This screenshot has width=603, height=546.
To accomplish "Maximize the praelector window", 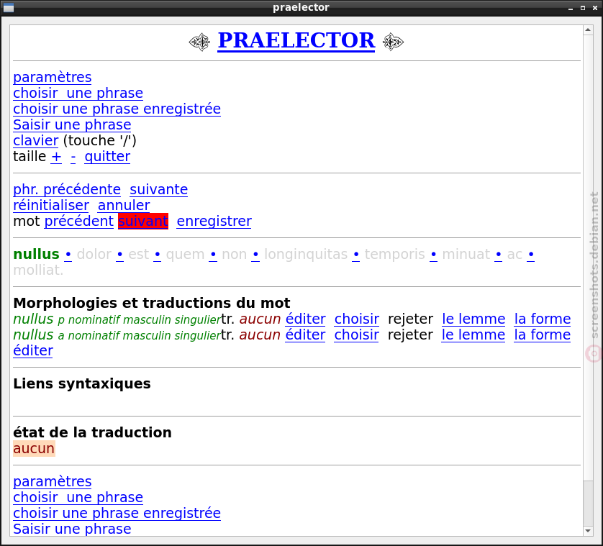I will click(x=583, y=8).
